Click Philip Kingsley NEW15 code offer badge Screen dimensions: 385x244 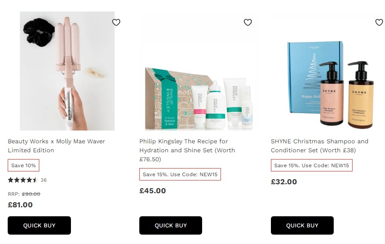[180, 174]
